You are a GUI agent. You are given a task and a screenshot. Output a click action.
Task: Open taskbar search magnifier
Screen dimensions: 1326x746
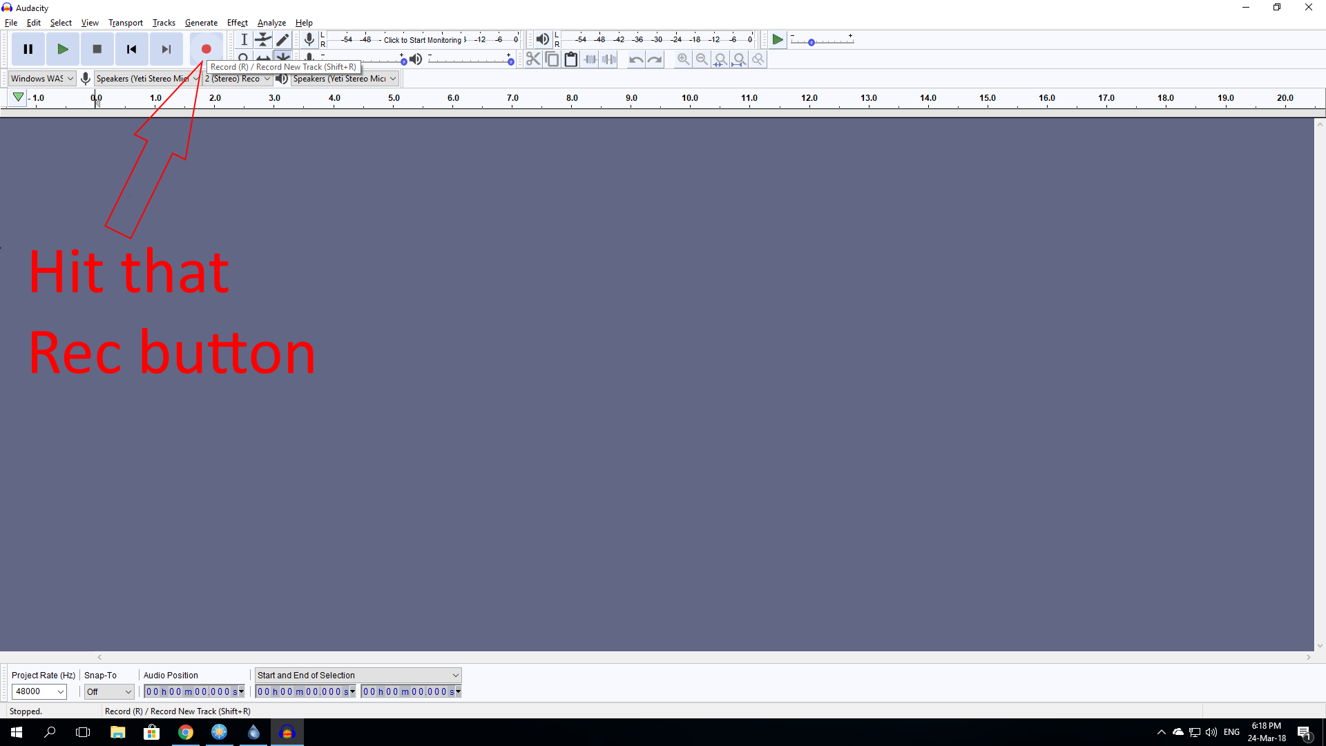click(50, 732)
